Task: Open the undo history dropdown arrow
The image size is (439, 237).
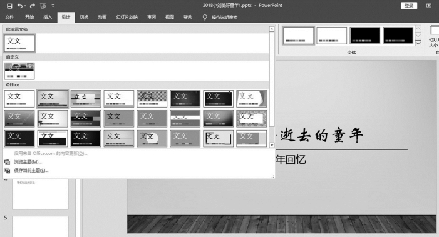Action: pyautogui.click(x=25, y=6)
